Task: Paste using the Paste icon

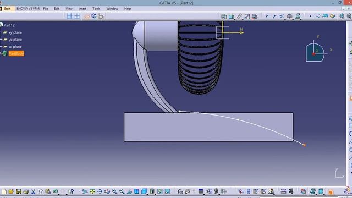Action: (x=48, y=191)
